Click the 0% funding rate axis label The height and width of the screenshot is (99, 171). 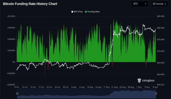point(14,62)
